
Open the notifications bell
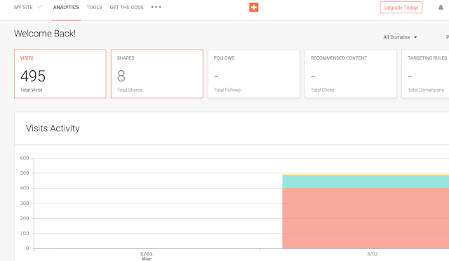click(441, 8)
